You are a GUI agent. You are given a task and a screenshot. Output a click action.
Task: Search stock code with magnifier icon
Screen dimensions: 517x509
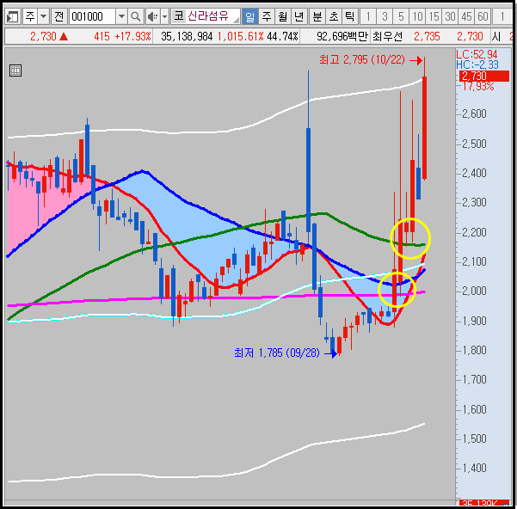pos(136,16)
